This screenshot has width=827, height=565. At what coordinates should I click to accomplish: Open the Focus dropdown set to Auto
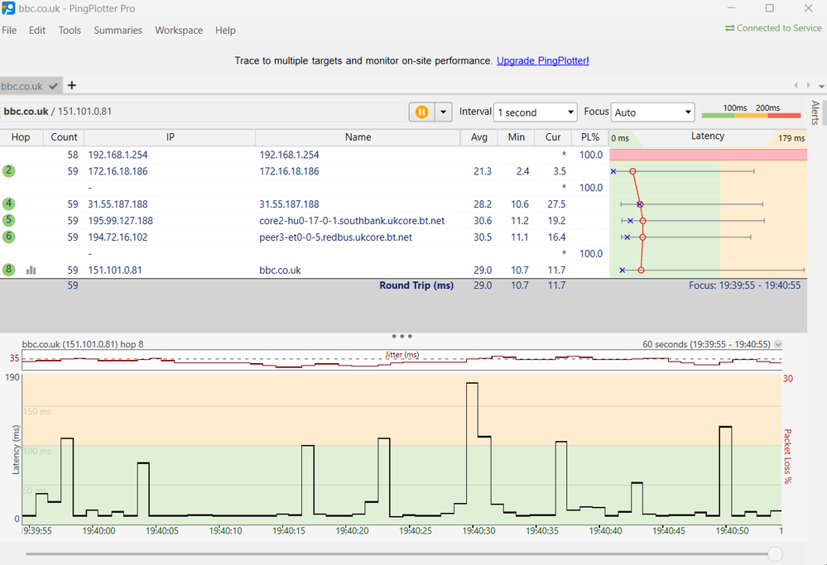(x=652, y=113)
